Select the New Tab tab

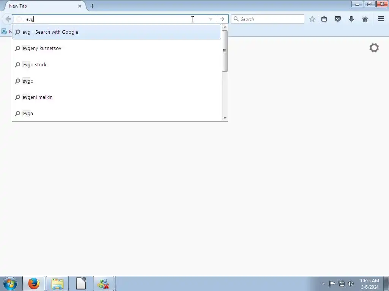[45, 6]
